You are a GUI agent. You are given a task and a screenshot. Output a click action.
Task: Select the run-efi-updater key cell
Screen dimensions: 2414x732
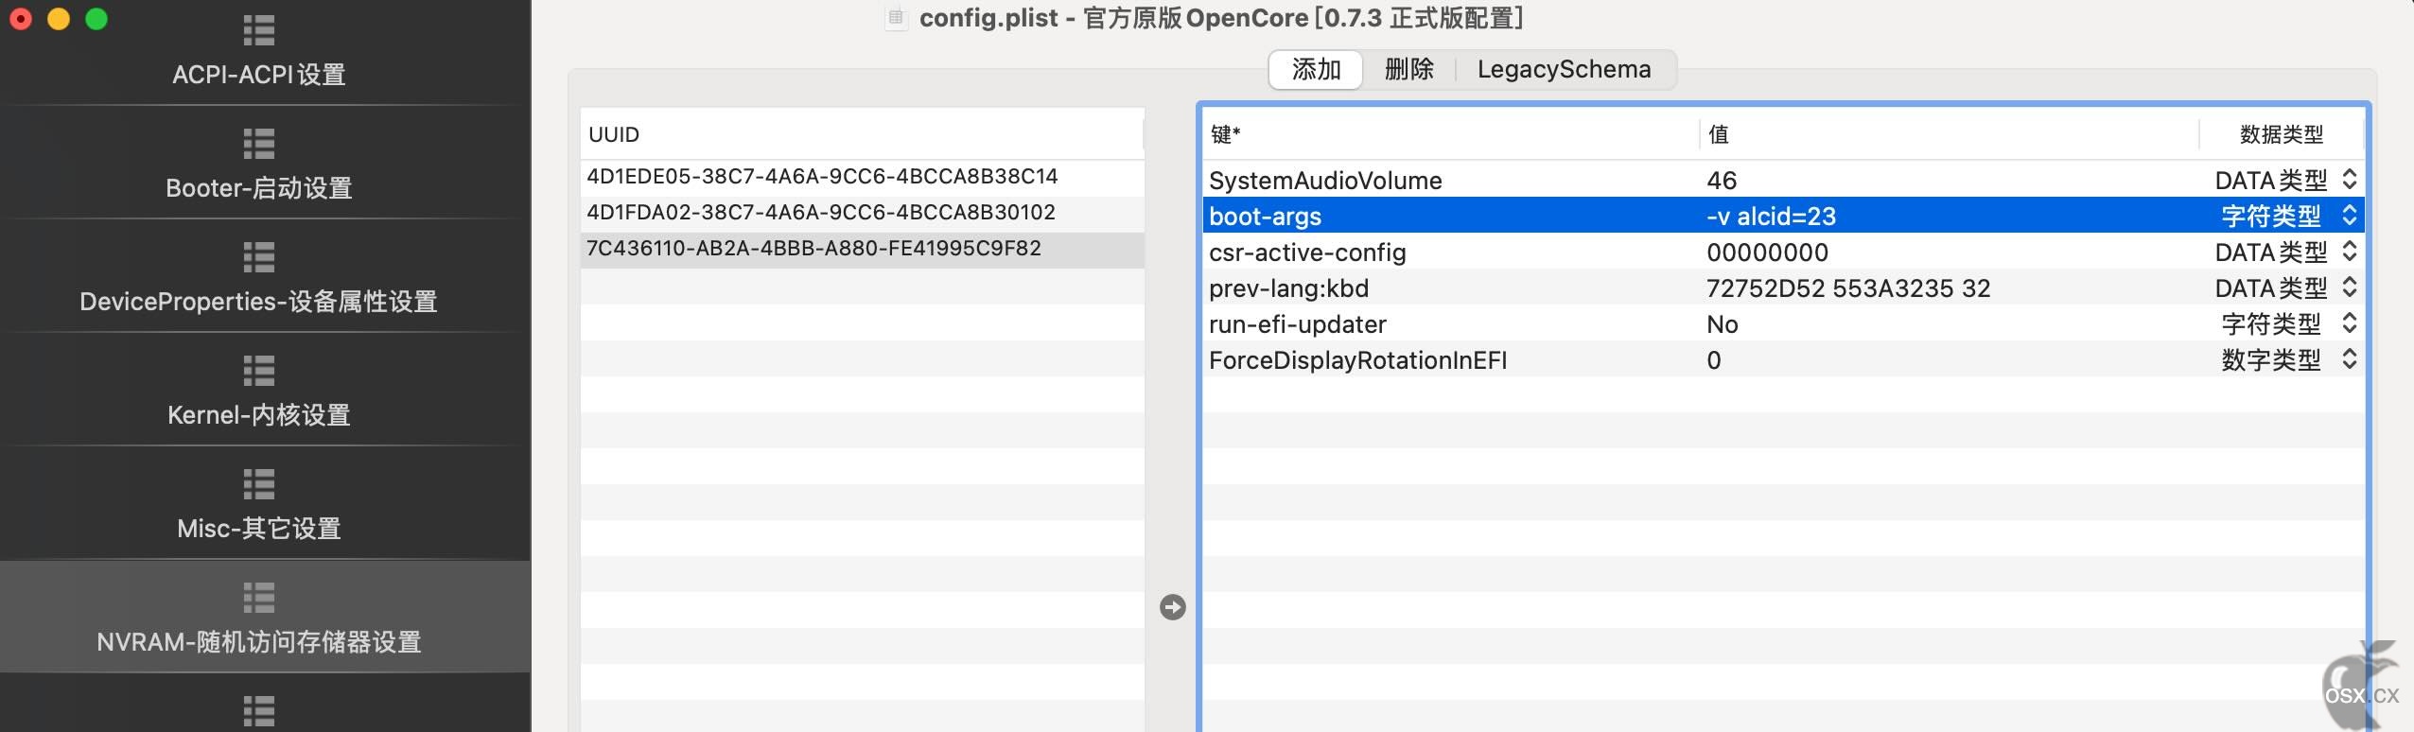[x=1450, y=323]
